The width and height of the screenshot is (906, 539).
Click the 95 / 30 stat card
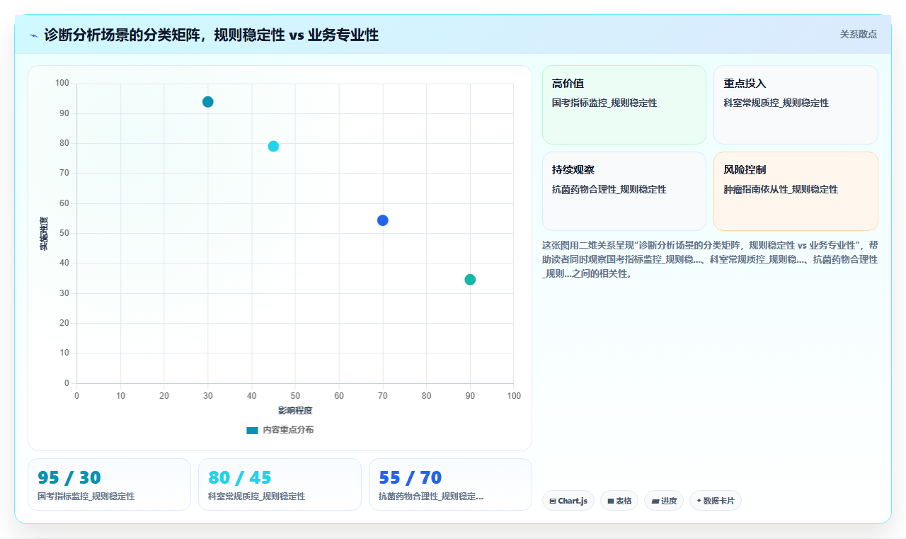109,484
